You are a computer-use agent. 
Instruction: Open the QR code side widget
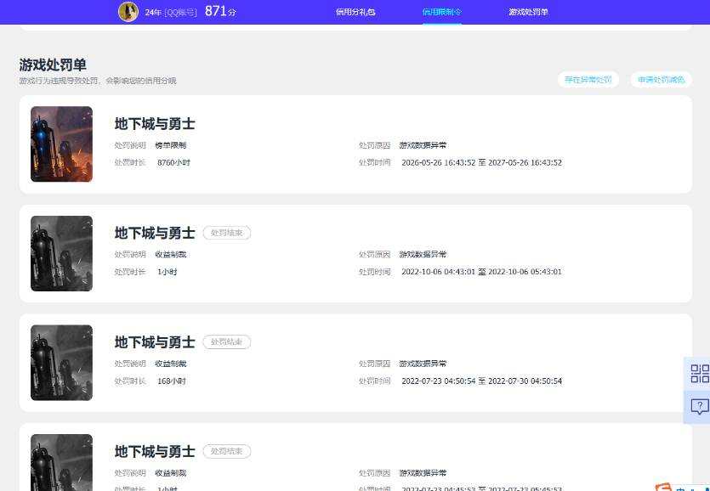coord(700,373)
